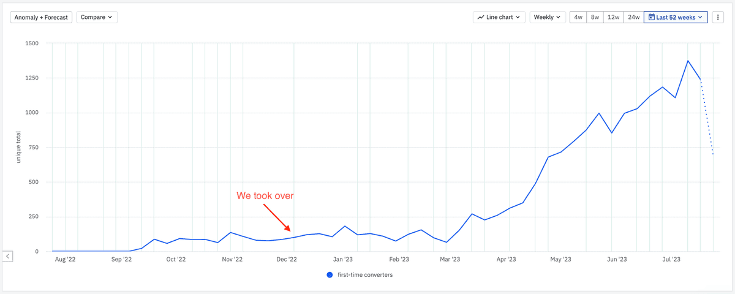Toggle the Anomaly + Forecast button
Viewport: 735px width, 294px height.
[x=41, y=17]
